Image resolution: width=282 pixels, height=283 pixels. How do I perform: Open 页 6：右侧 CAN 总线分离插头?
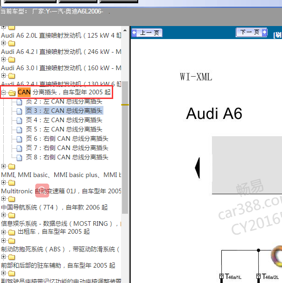tap(67, 138)
